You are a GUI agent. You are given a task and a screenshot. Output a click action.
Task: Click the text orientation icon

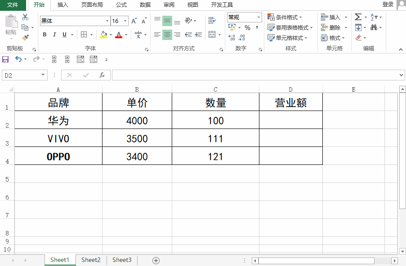coord(188,20)
